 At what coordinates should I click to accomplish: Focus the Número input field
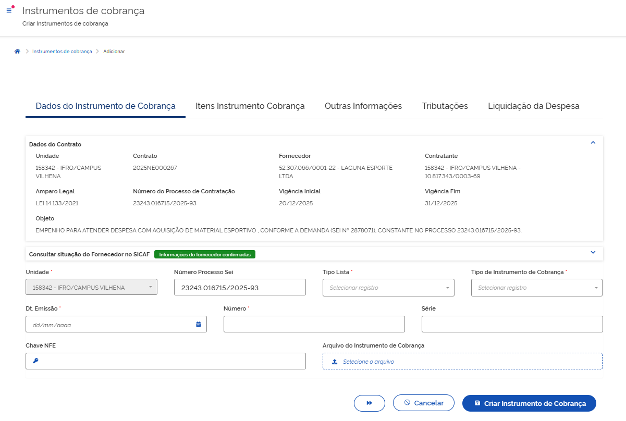pos(314,324)
